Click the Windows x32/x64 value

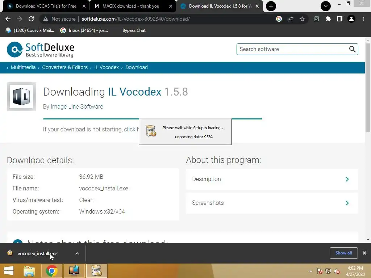tap(102, 211)
